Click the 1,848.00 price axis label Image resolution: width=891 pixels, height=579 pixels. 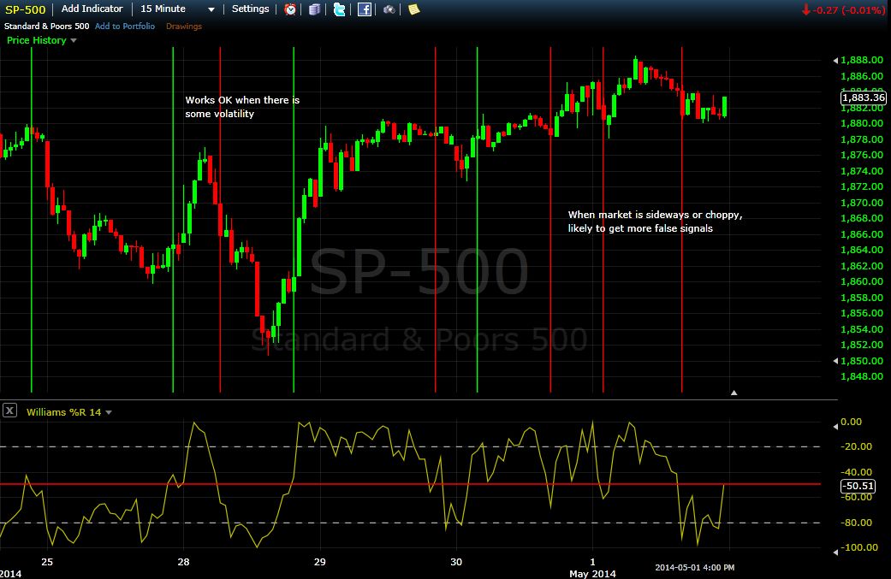tap(862, 376)
